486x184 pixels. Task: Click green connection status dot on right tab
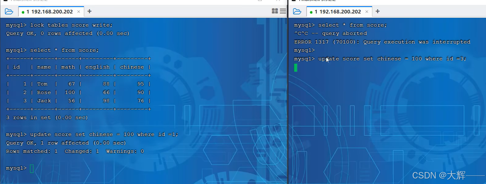coord(311,12)
